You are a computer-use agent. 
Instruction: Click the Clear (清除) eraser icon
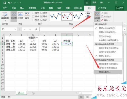point(102,20)
